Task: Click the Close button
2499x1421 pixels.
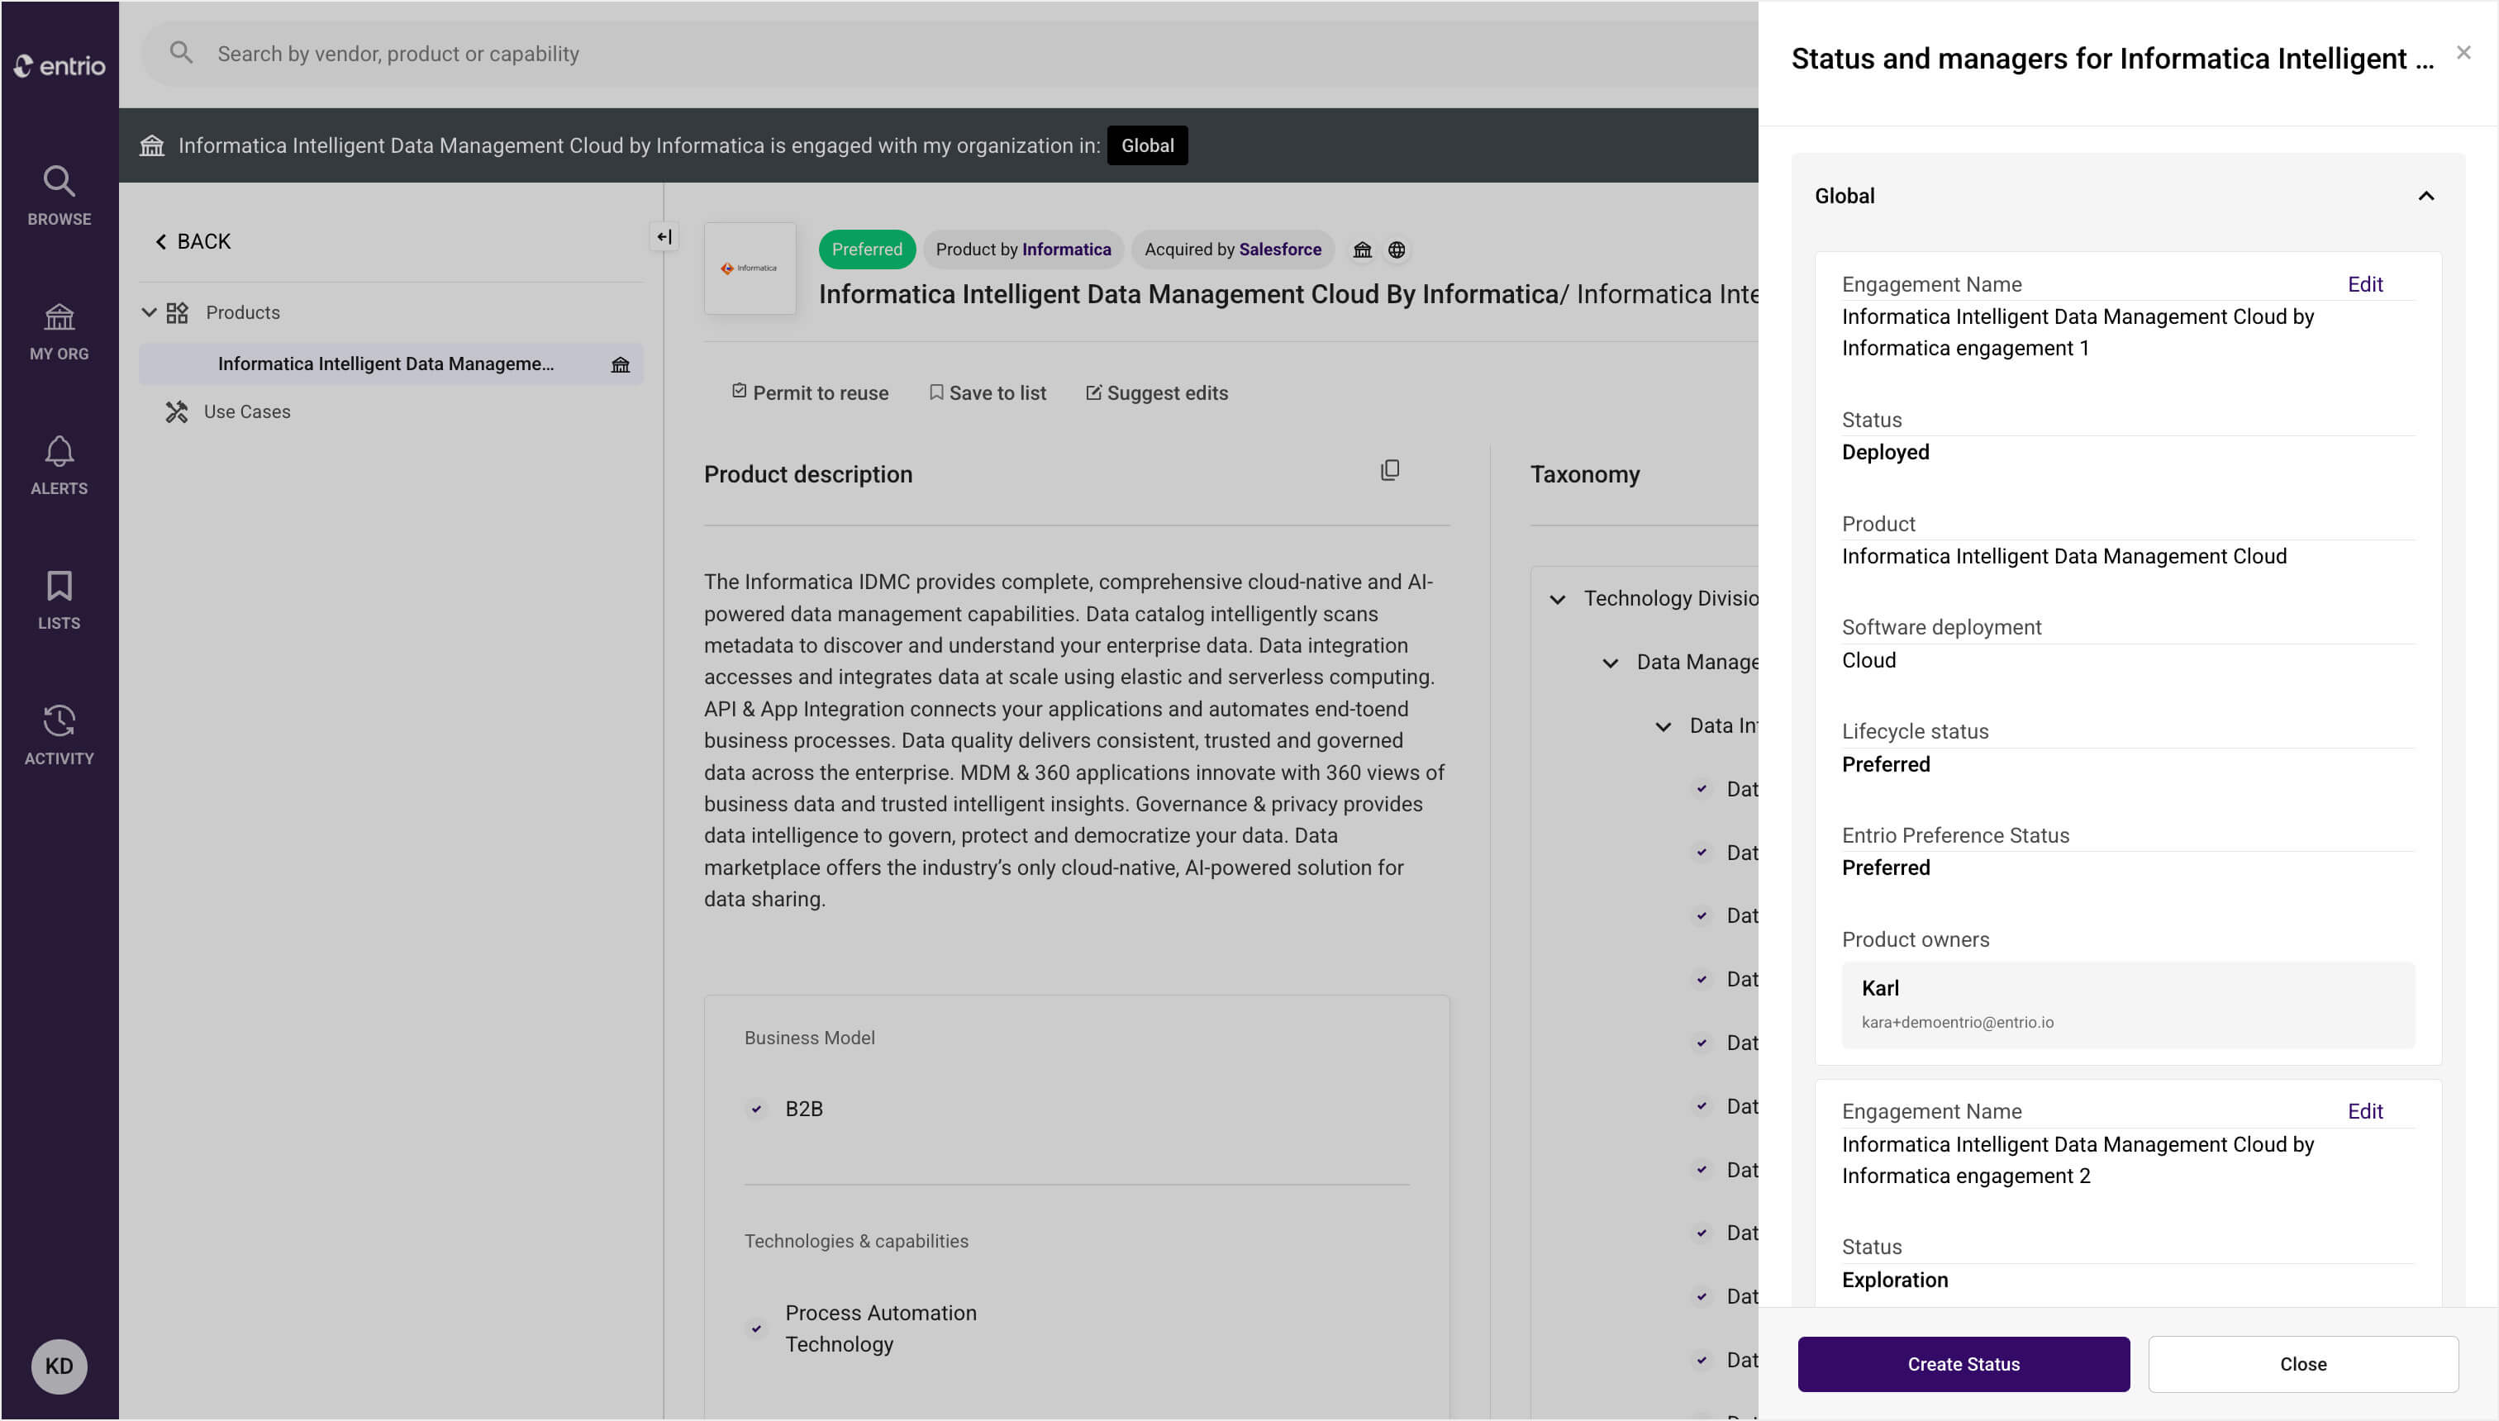Action: coord(2304,1364)
